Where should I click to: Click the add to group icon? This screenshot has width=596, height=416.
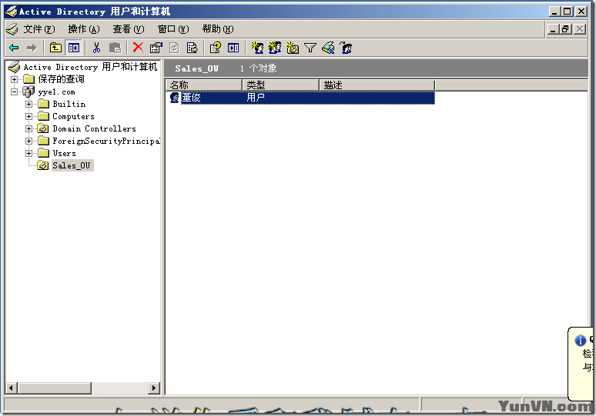pyautogui.click(x=346, y=48)
